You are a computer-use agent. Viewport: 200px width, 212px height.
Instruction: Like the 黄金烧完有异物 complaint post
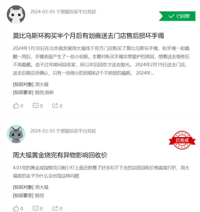[18, 209]
